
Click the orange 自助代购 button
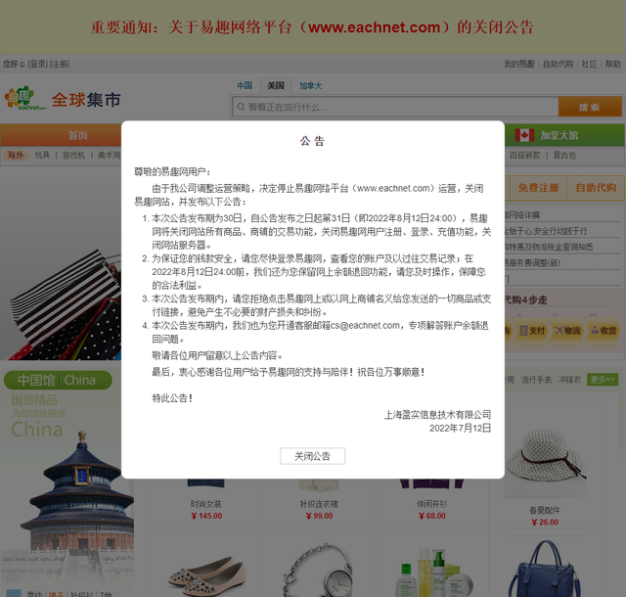596,188
